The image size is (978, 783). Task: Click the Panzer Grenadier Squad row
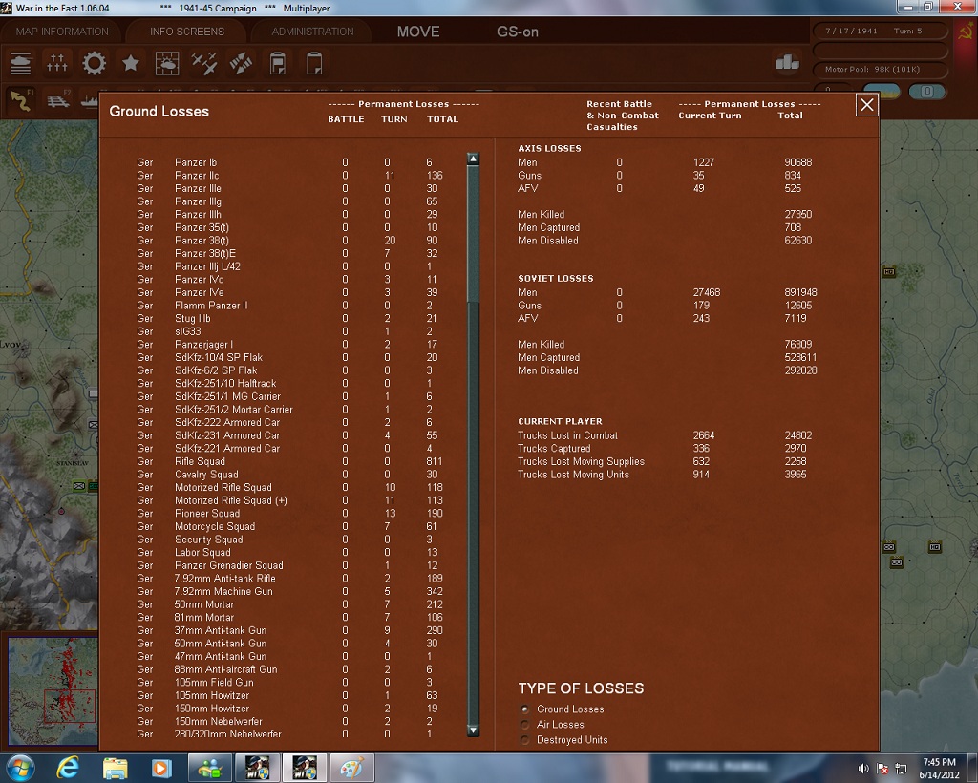288,565
